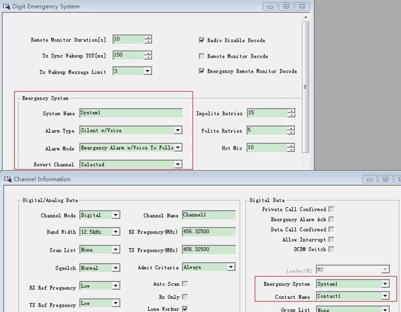
Task: Decrease the Hot Mic spinner value
Action: click(x=291, y=150)
